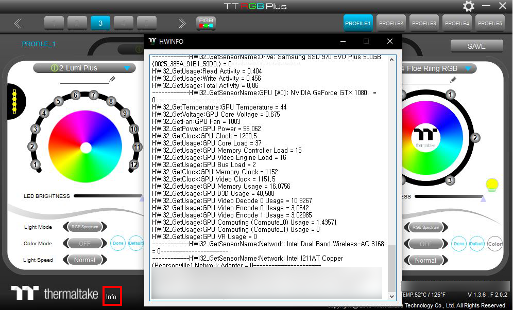
Task: Next Light Mode for Floe Riing
Action: (445, 227)
